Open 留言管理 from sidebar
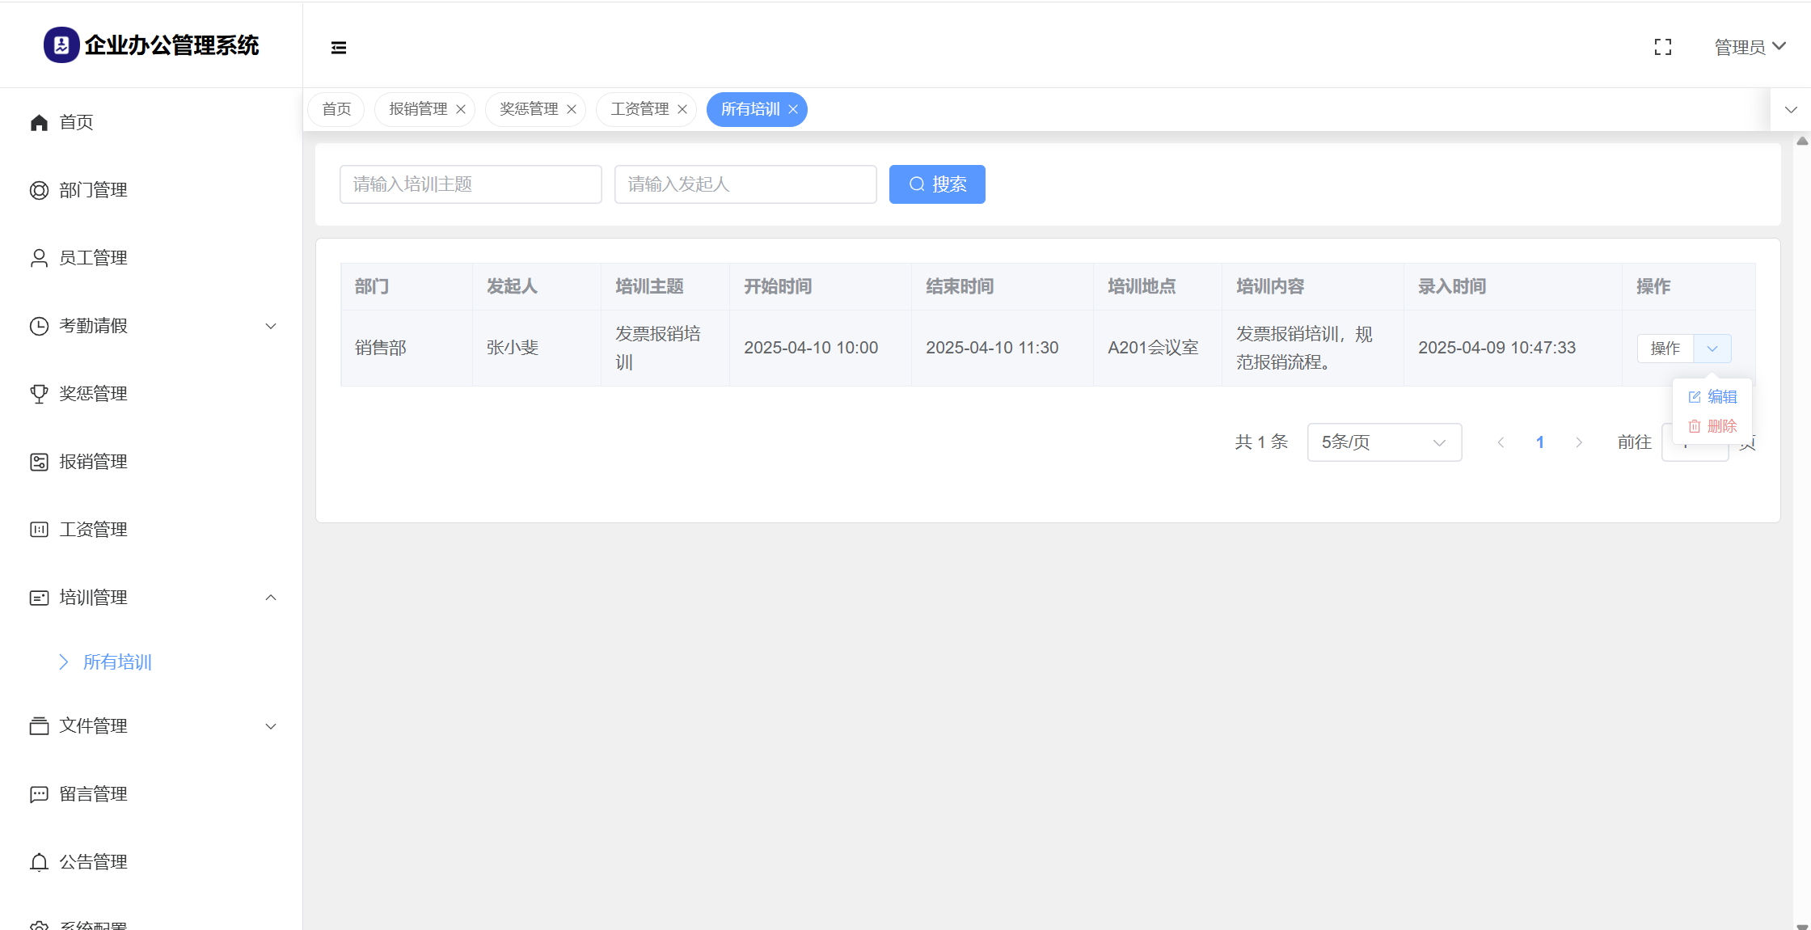 point(93,794)
